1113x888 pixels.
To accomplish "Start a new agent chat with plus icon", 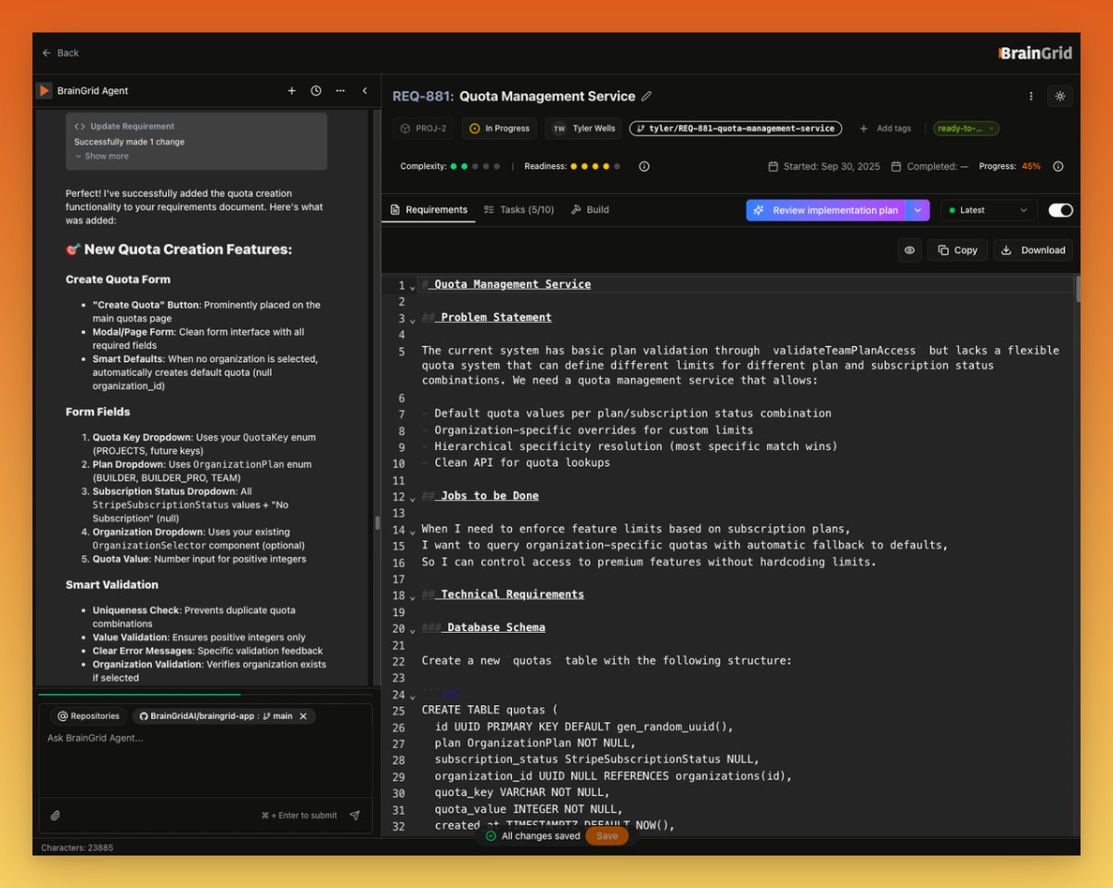I will click(291, 91).
